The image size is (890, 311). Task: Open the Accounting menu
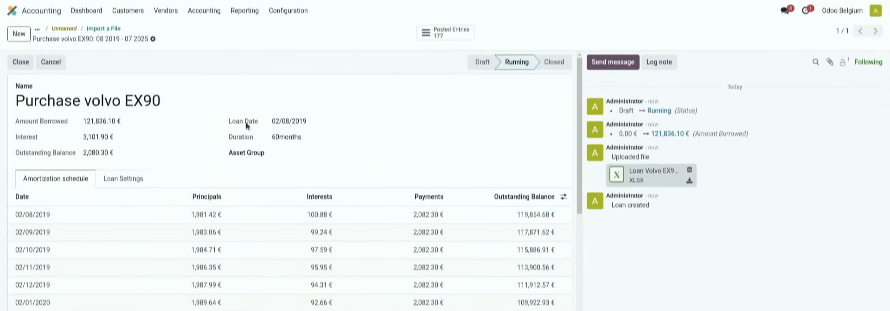point(204,11)
